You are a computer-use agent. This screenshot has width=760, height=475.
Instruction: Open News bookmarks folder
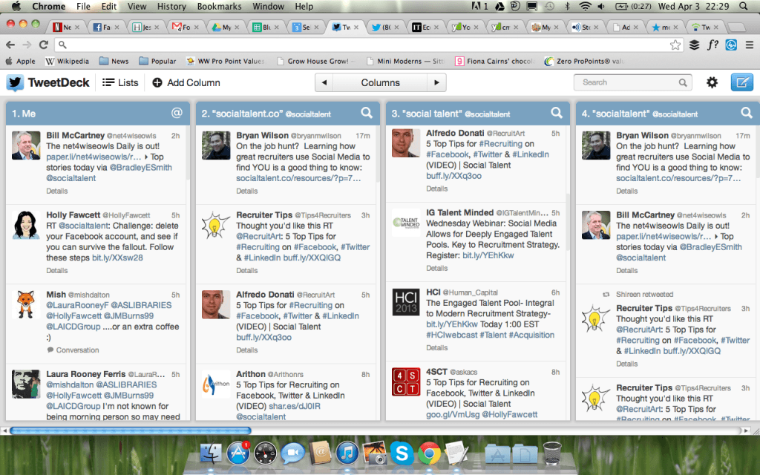point(114,61)
